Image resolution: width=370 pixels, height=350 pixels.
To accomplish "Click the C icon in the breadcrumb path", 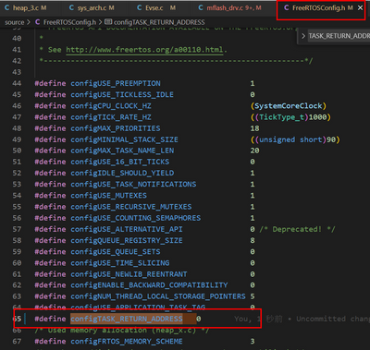I will tap(38, 22).
